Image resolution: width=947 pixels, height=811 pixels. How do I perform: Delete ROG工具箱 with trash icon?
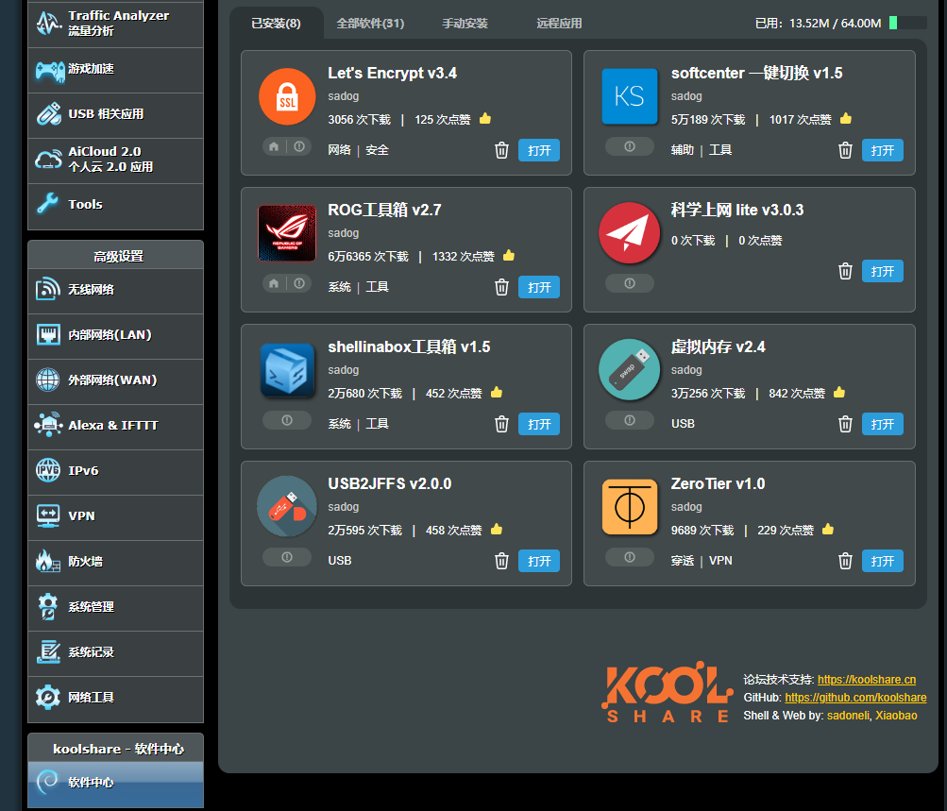click(501, 287)
